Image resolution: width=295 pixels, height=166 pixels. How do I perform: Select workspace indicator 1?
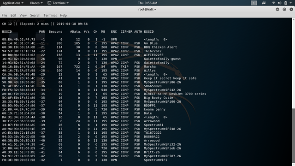(x=254, y=3)
